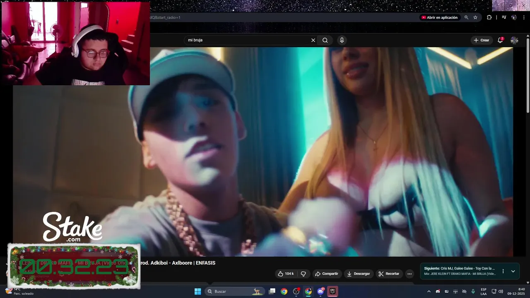This screenshot has width=530, height=298.
Task: Open OBS Studio from the taskbar
Action: (x=296, y=291)
